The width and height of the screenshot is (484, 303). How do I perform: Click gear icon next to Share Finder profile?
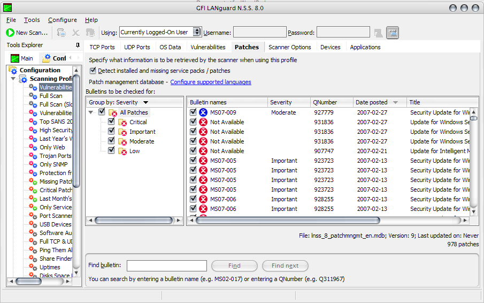33,259
